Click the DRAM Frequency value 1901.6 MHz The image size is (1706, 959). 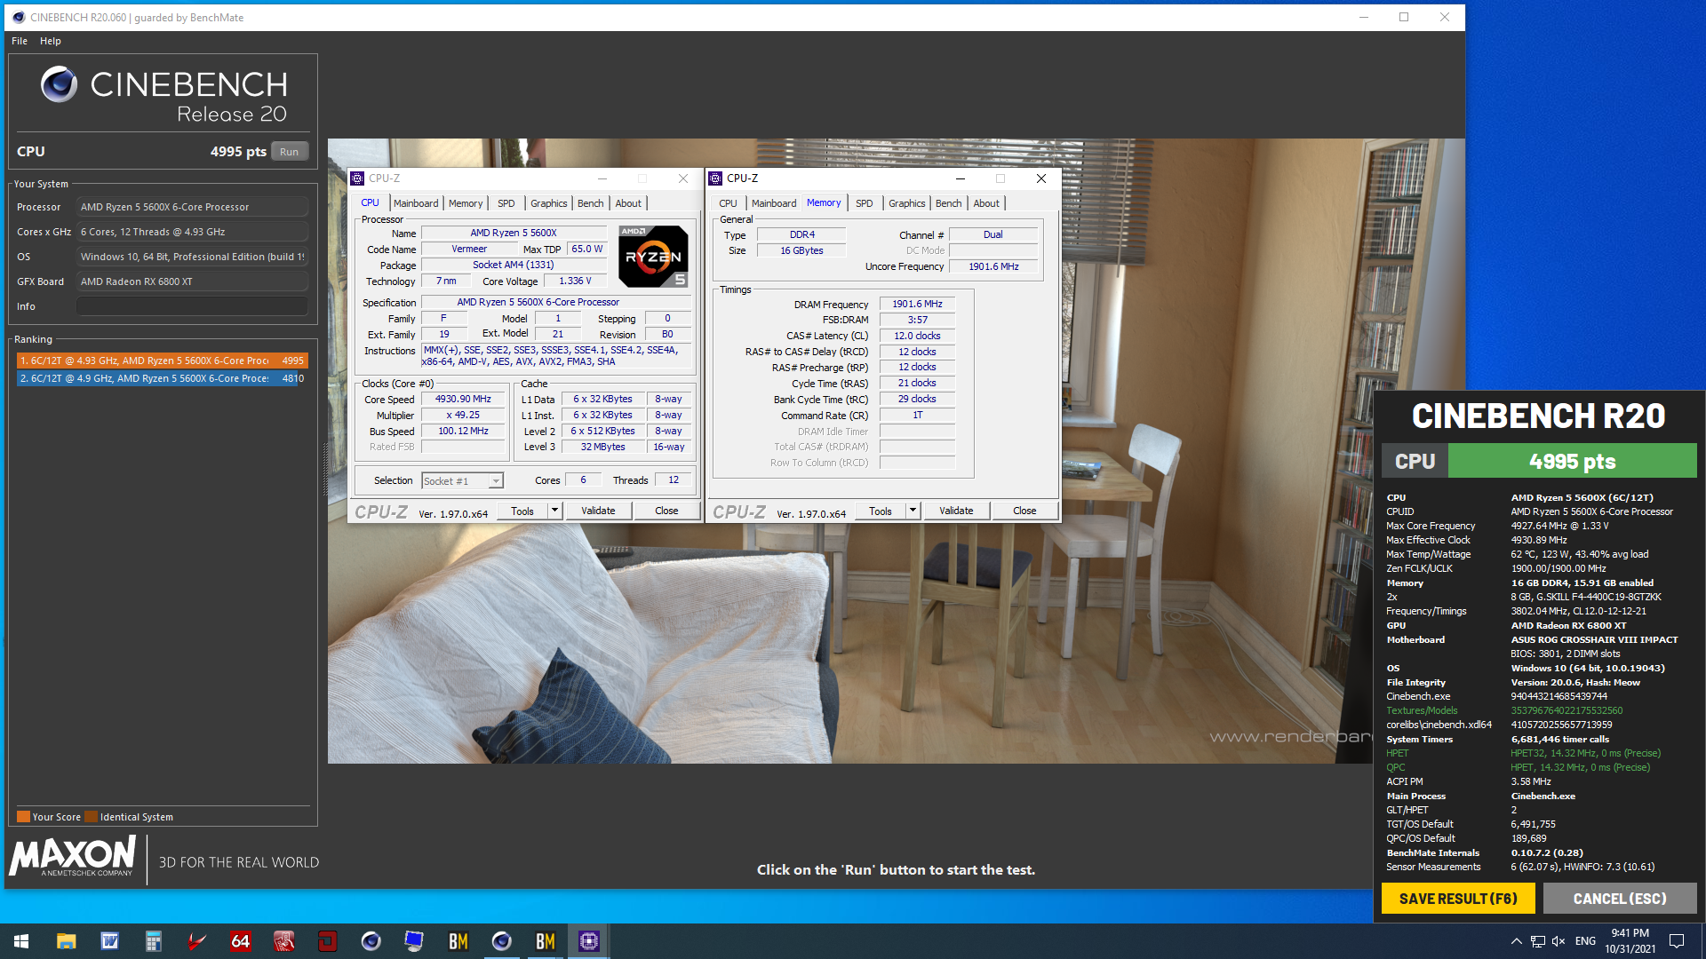(917, 304)
